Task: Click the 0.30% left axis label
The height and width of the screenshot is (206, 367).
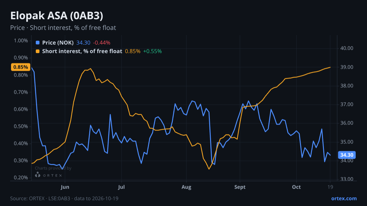Action: coord(21,161)
